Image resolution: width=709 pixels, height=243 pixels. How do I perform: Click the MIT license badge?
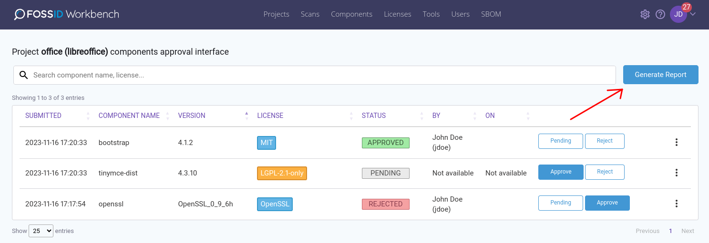click(267, 143)
